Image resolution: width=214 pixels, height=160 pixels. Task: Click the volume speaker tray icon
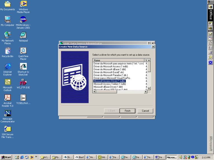(181, 157)
